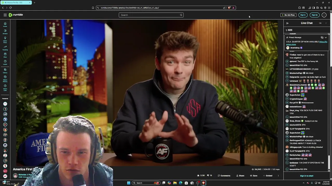332x186 pixels.
Task: Hide the pinned message
Action: click(322, 37)
